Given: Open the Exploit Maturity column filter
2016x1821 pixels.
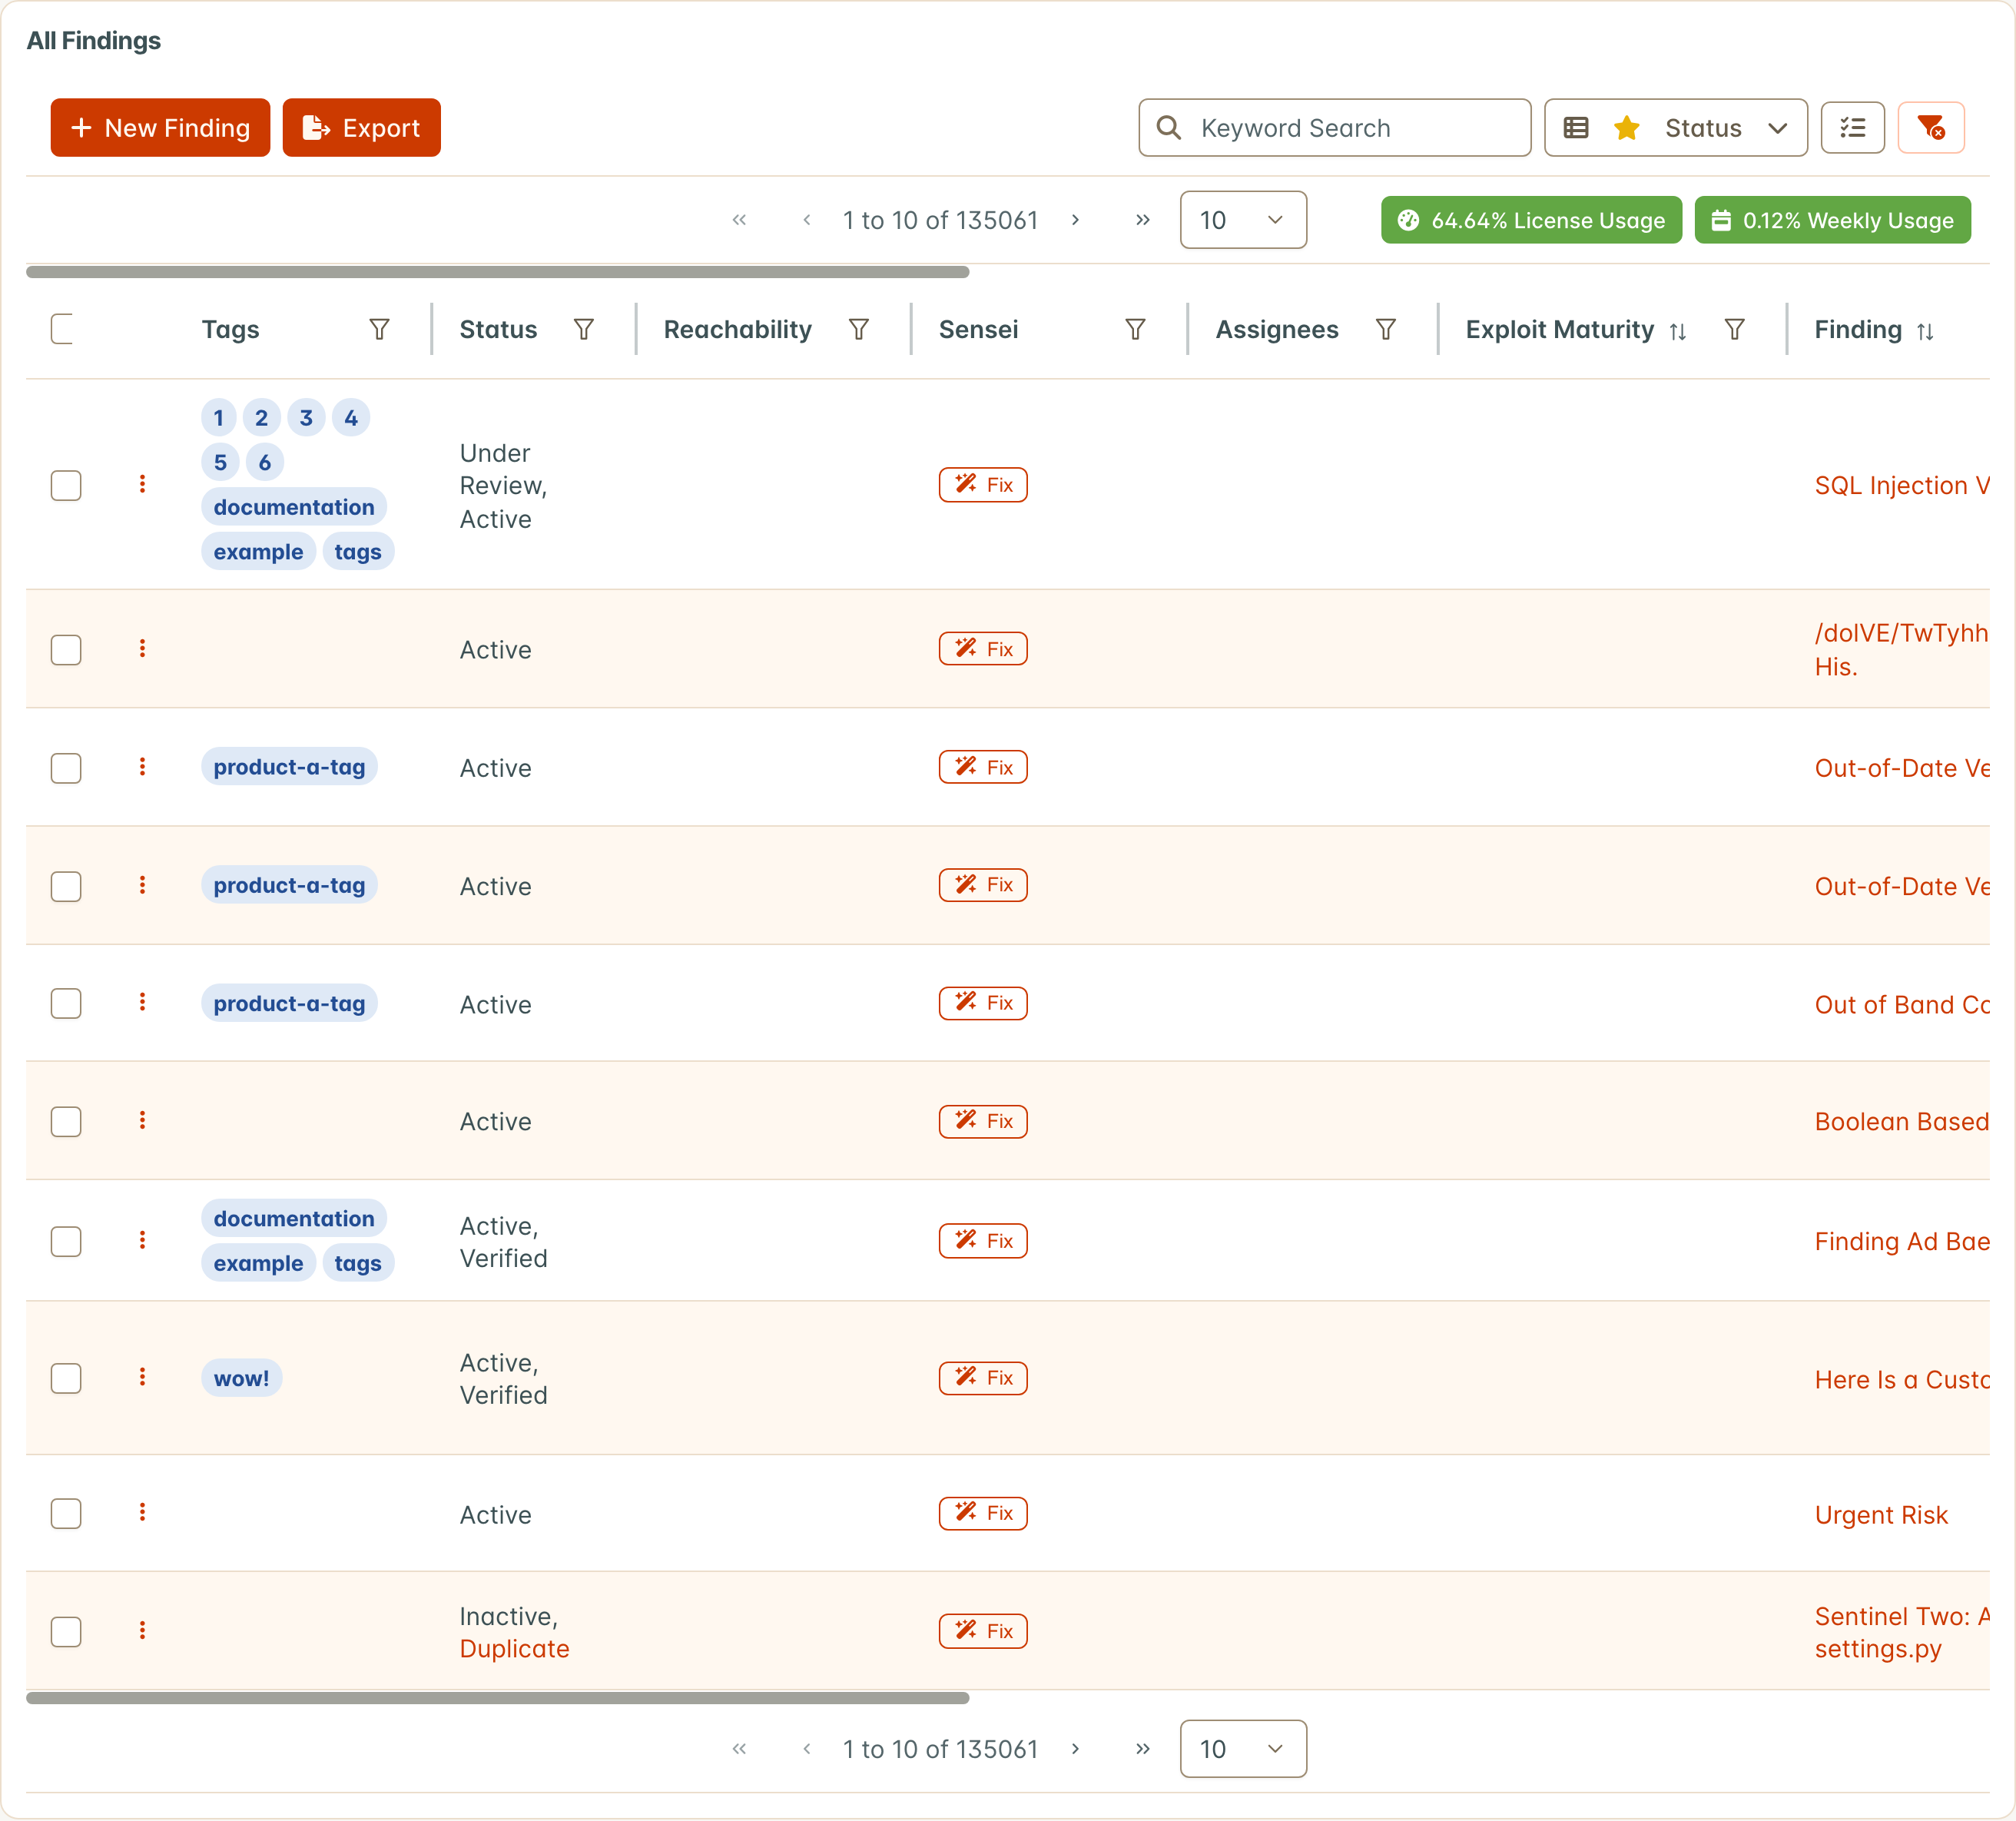Looking at the screenshot, I should click(x=1735, y=329).
